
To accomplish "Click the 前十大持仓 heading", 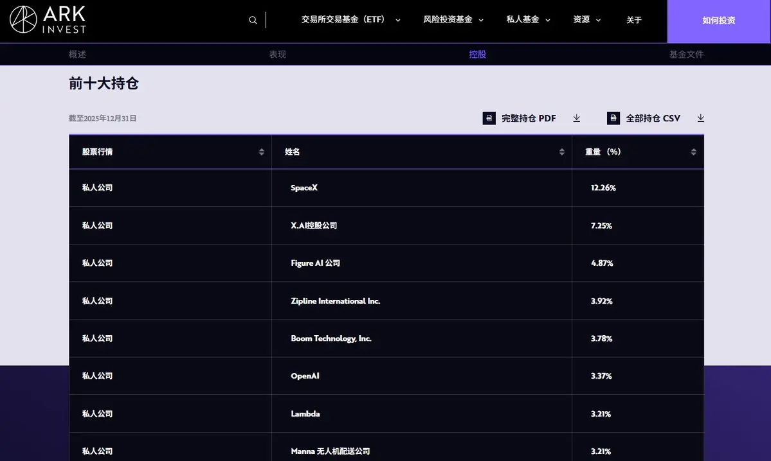I will [x=104, y=83].
